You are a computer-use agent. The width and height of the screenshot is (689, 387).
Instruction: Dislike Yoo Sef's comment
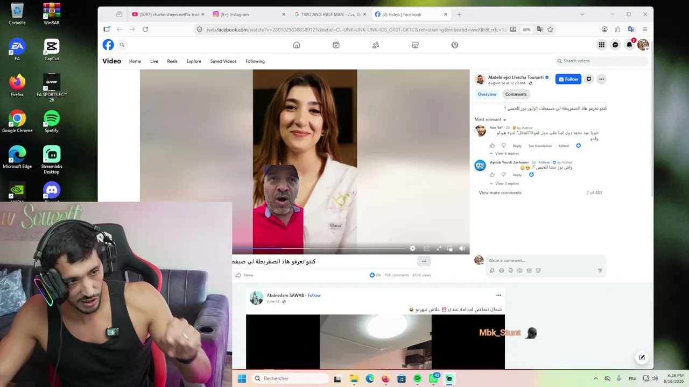pos(504,146)
